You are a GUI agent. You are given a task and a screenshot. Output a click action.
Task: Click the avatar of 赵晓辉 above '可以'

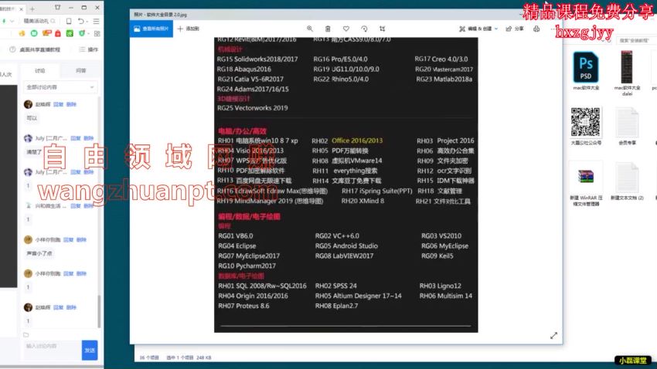click(x=28, y=104)
